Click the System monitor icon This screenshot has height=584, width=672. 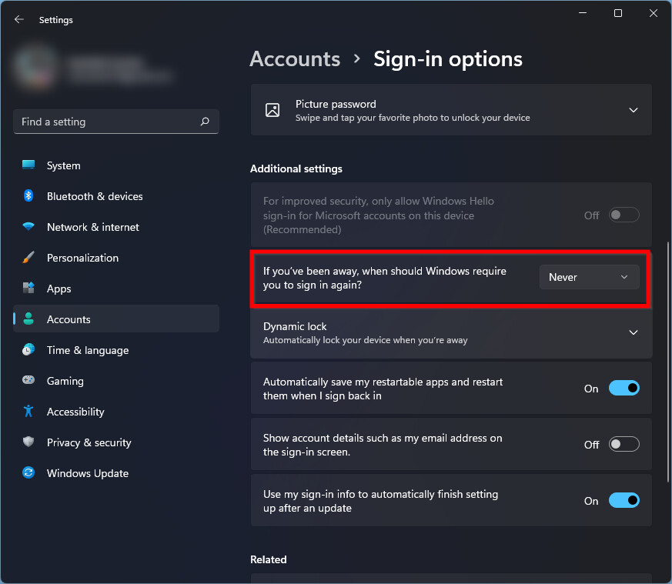point(28,165)
